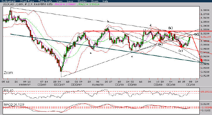Click the 09/09/07 date axis label
The width and height of the screenshot is (212, 115).
pos(25,85)
